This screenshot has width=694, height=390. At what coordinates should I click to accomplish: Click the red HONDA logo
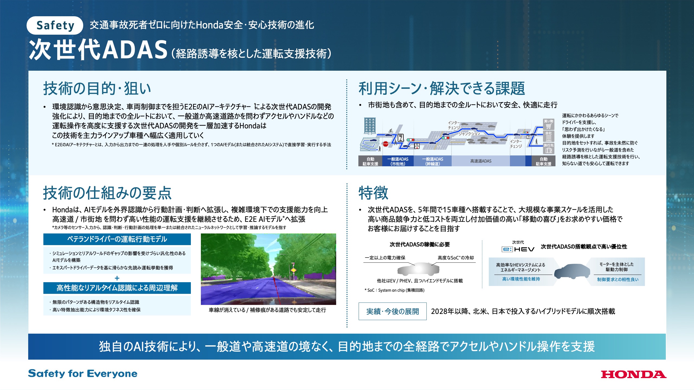pyautogui.click(x=634, y=374)
